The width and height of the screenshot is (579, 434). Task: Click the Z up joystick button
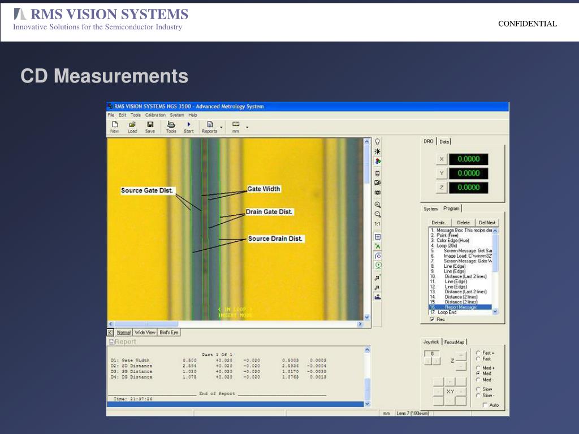pyautogui.click(x=460, y=355)
